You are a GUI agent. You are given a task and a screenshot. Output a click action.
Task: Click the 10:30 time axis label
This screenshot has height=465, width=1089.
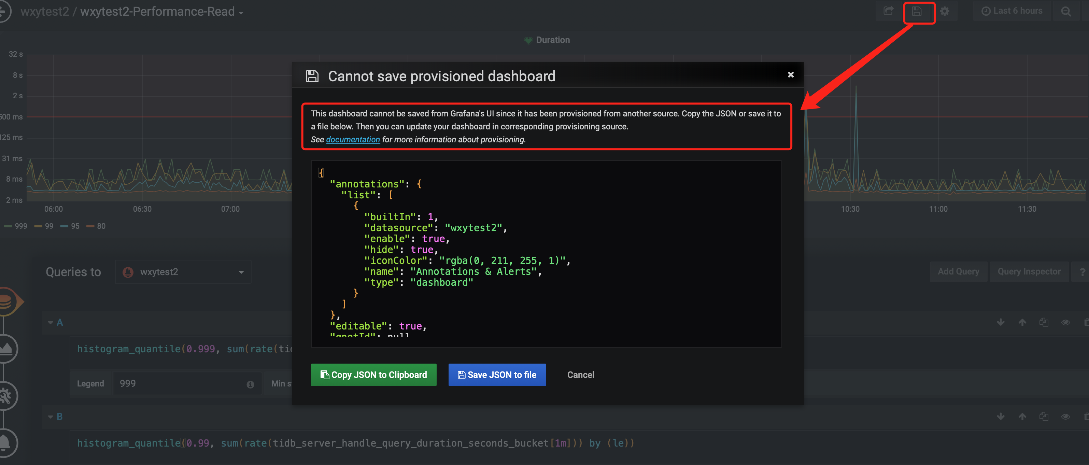(850, 209)
